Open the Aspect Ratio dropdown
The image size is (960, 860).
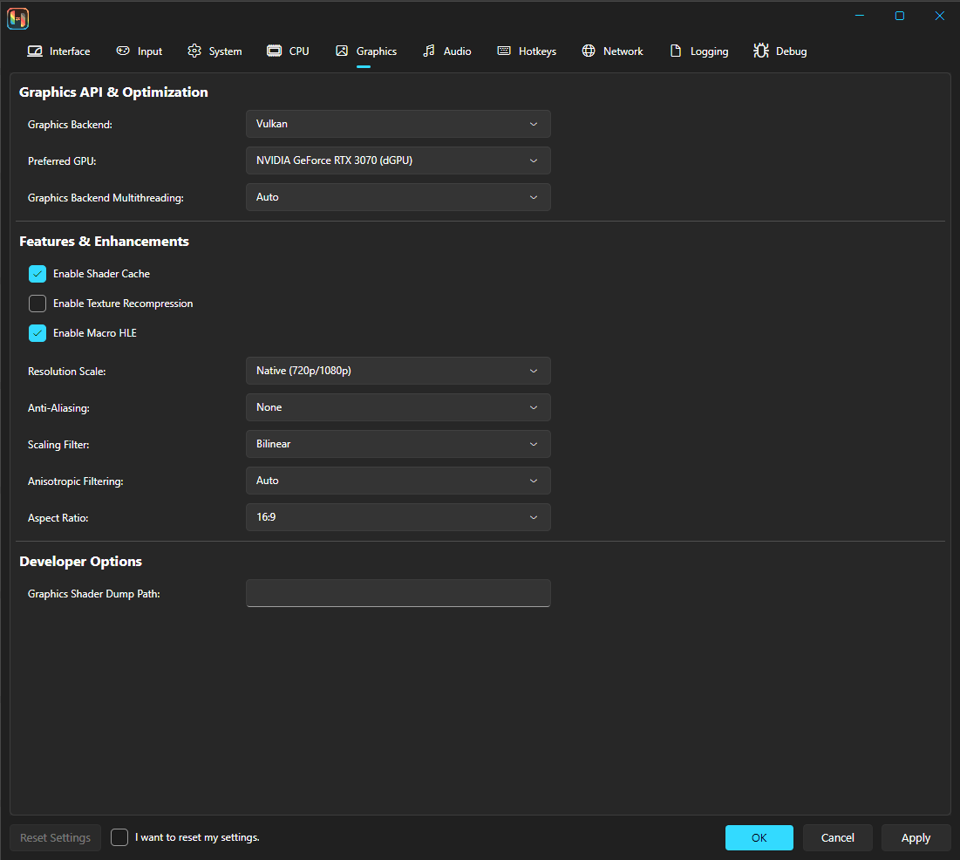tap(398, 517)
